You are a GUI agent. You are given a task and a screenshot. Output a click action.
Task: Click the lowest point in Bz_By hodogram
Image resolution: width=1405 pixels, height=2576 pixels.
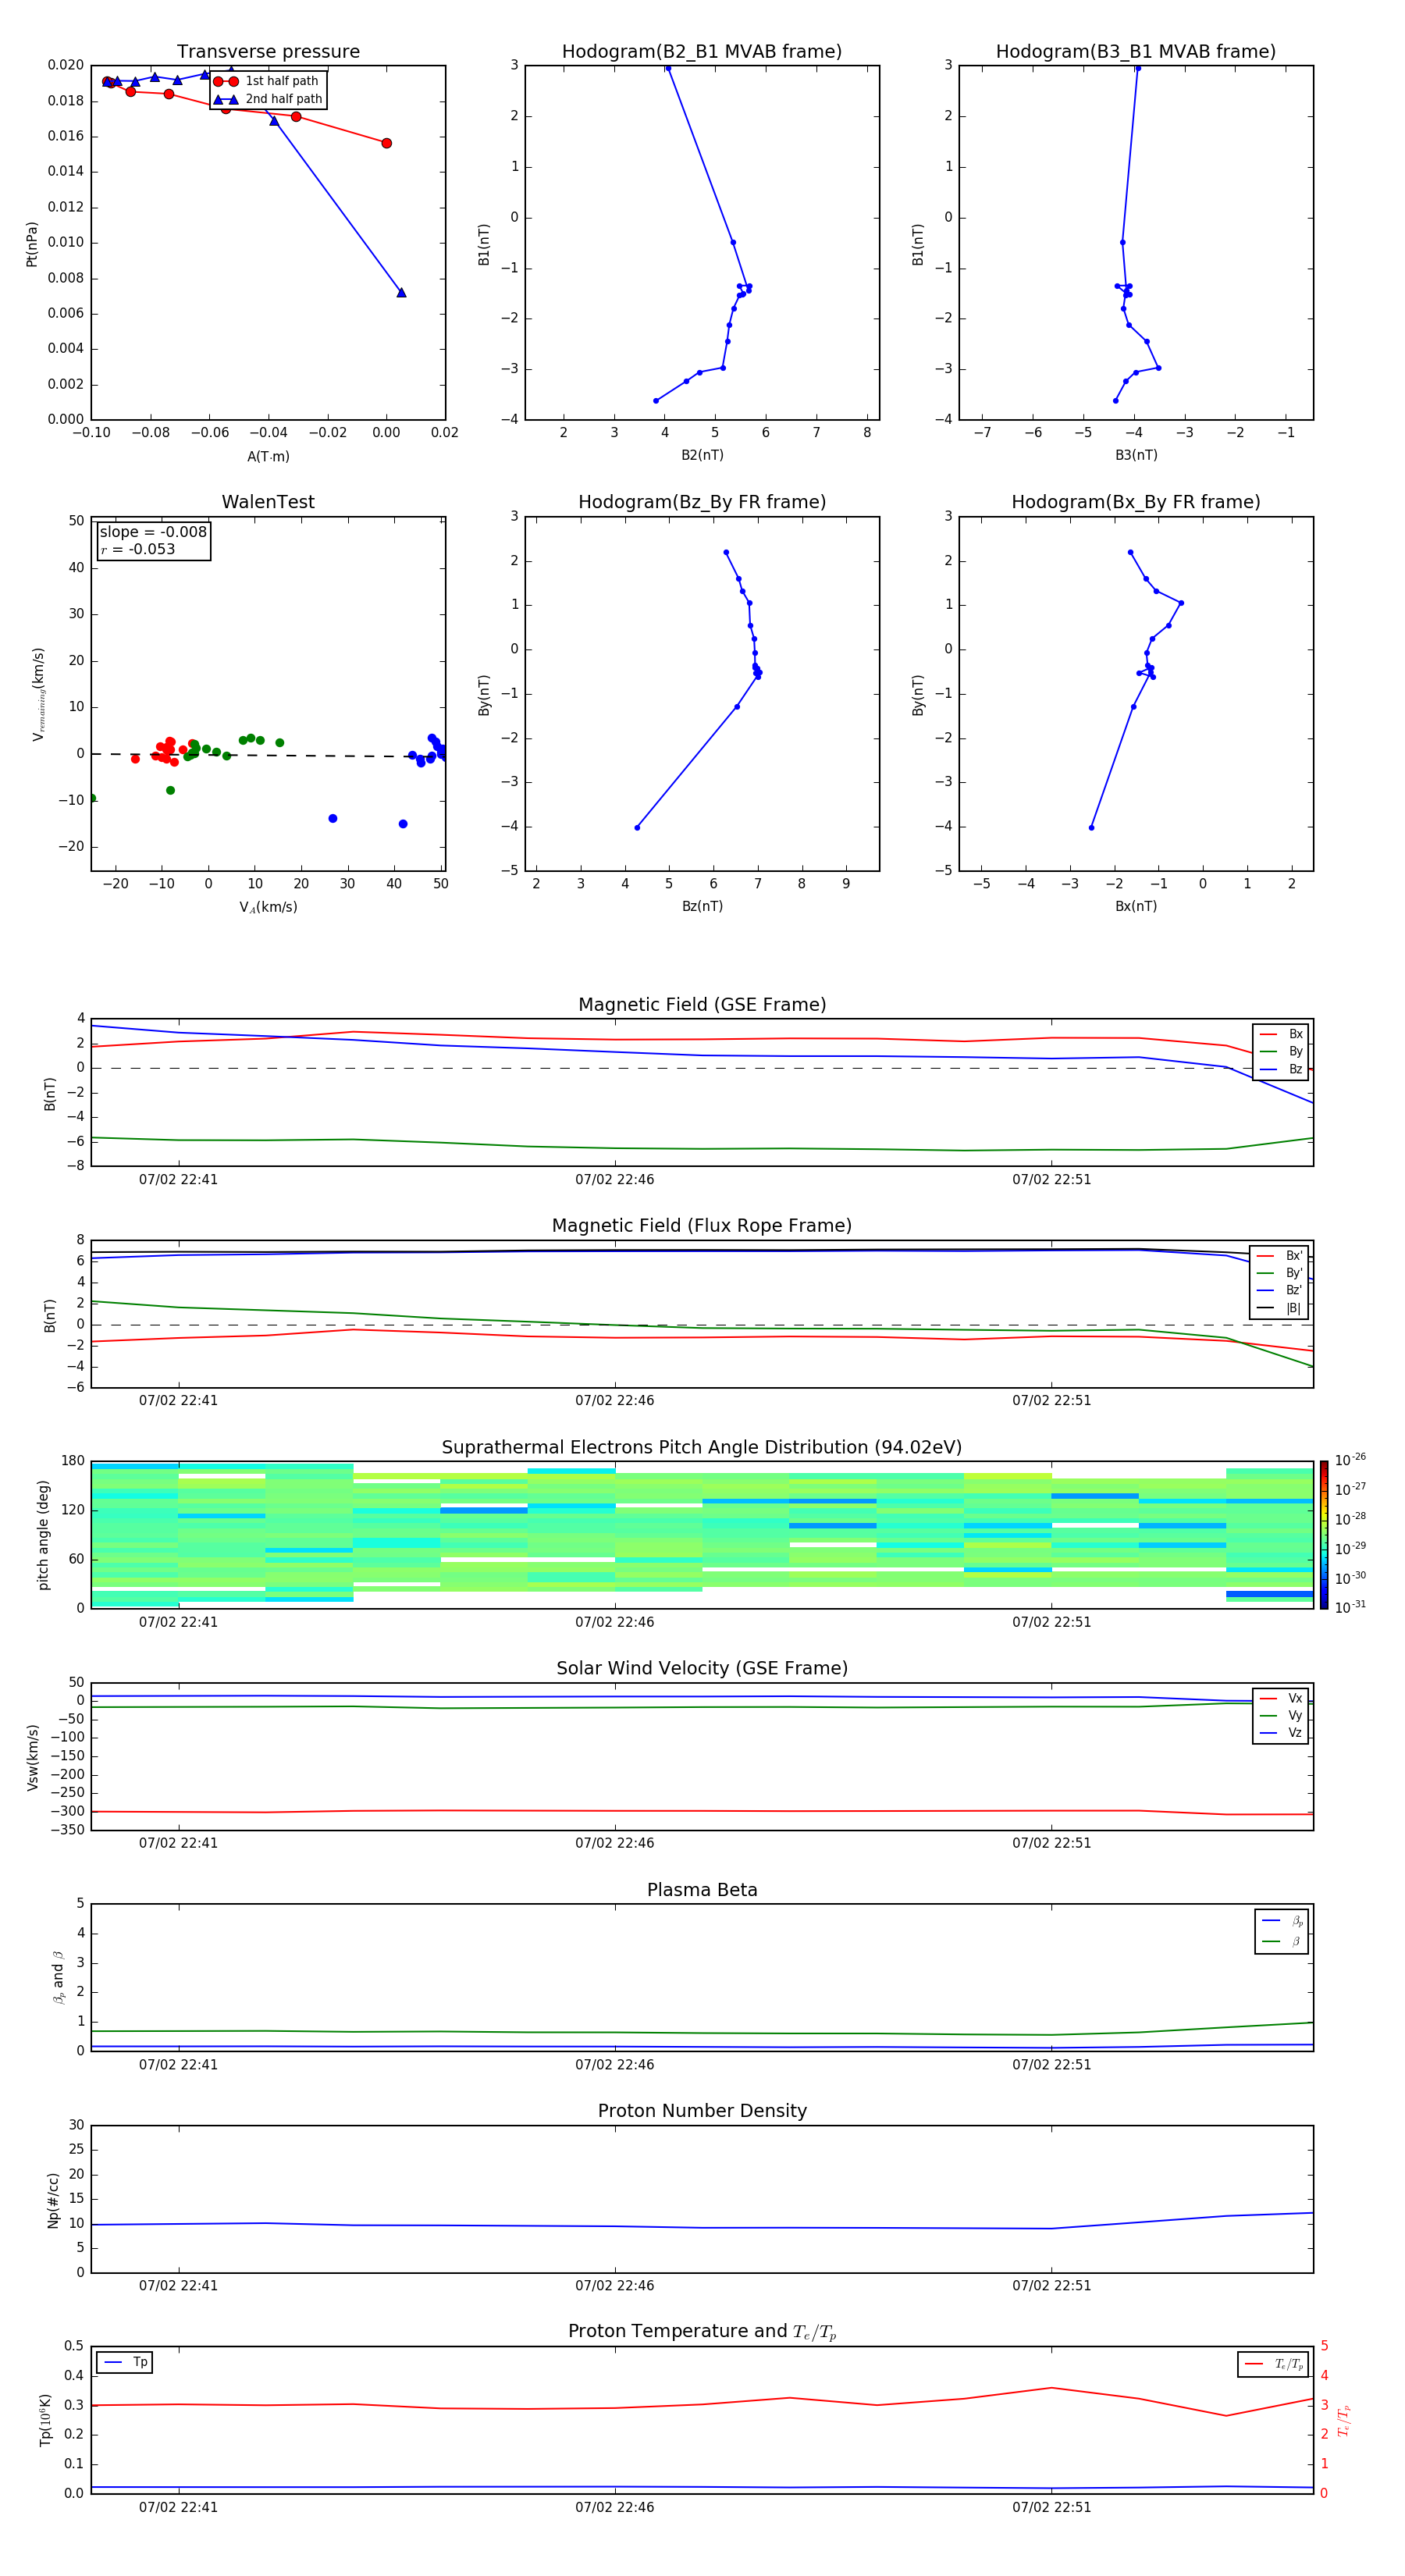(637, 827)
